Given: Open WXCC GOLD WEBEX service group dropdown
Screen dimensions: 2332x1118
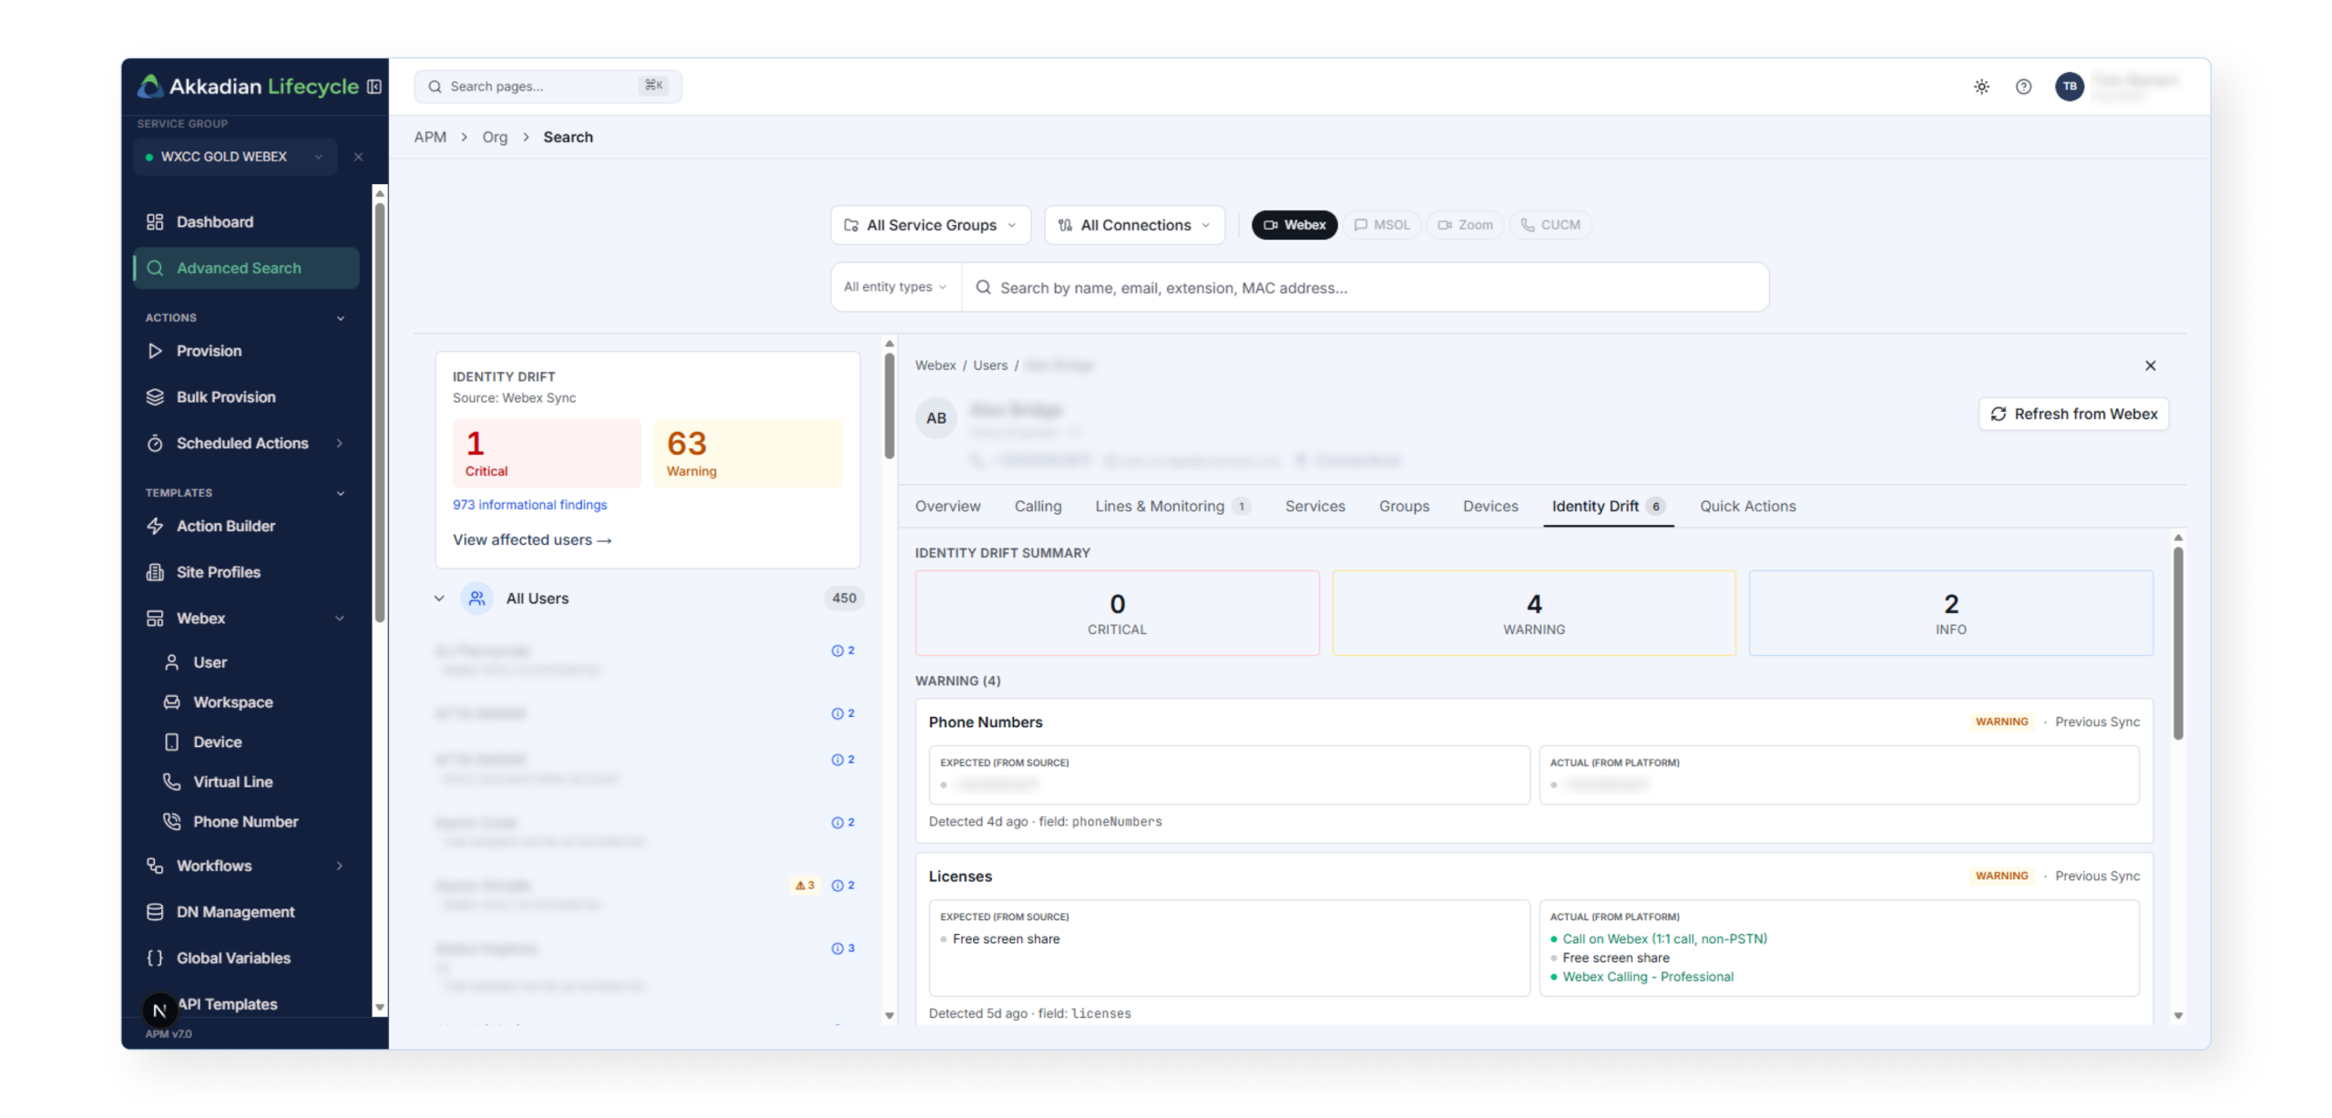Looking at the screenshot, I should [235, 157].
